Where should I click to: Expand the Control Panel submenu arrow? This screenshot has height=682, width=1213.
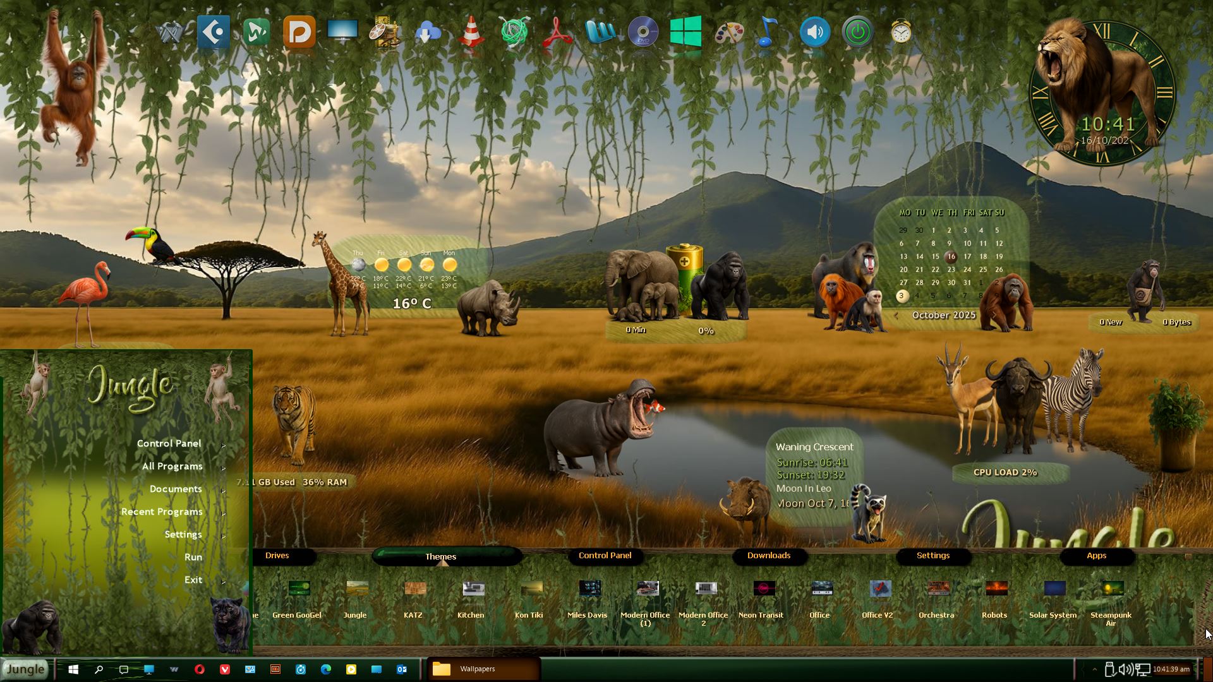click(x=224, y=445)
